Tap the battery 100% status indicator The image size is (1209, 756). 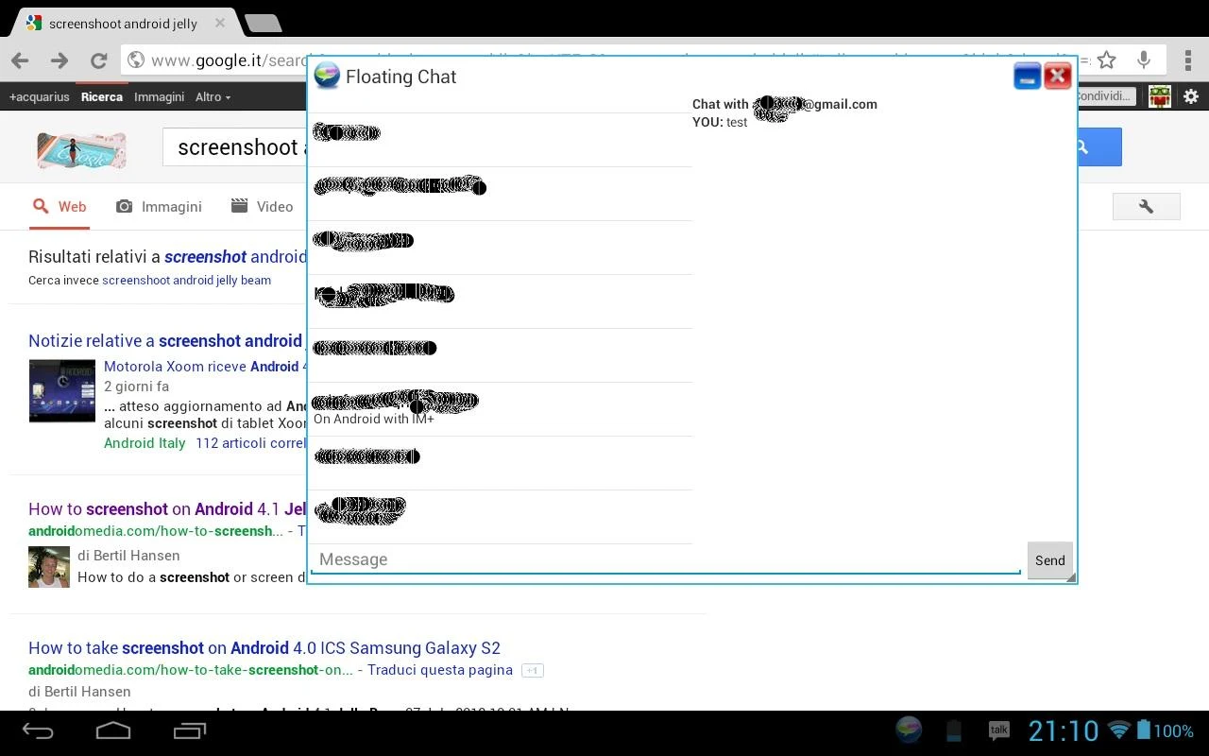(1165, 730)
